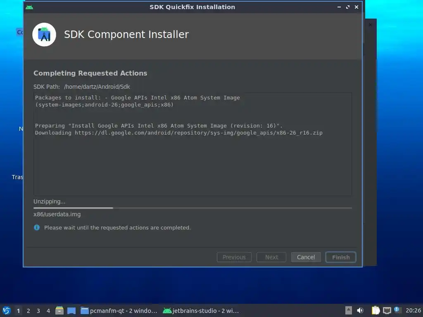This screenshot has height=317, width=423.
Task: Open the jetbrains-studio taskbar entry
Action: [201, 311]
